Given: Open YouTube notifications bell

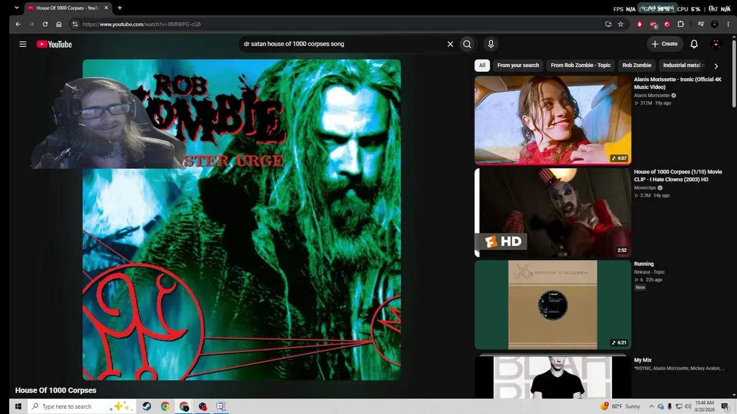Looking at the screenshot, I should (694, 44).
